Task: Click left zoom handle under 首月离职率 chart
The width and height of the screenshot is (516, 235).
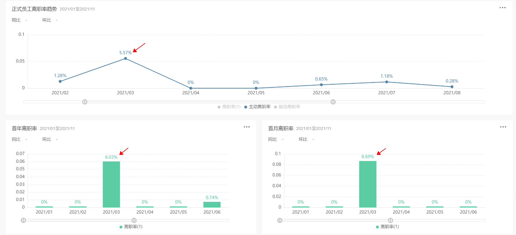Action: tap(280, 220)
